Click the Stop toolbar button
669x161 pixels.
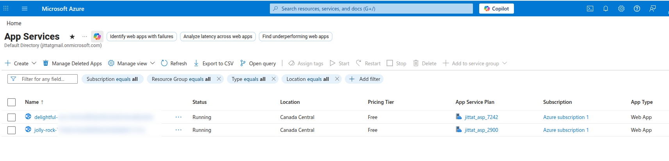click(396, 63)
